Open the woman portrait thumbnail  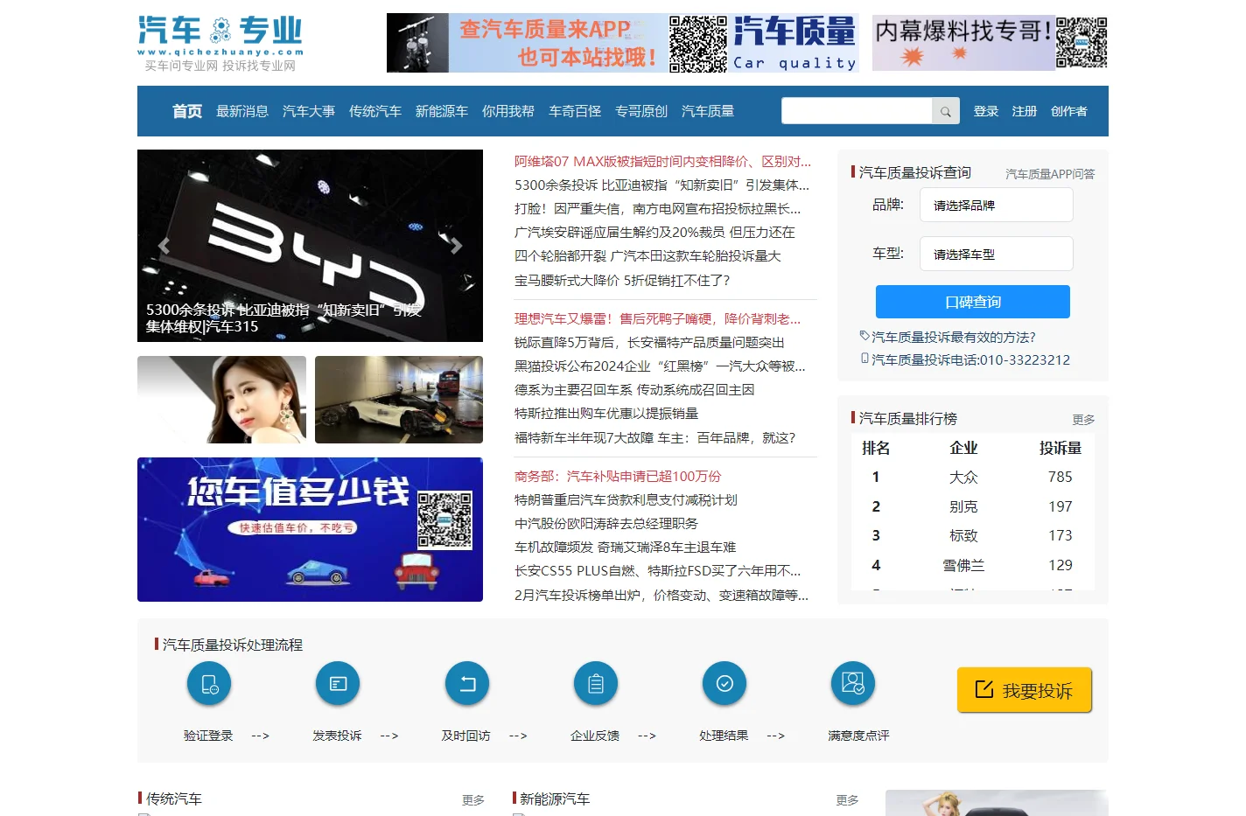[x=222, y=400]
